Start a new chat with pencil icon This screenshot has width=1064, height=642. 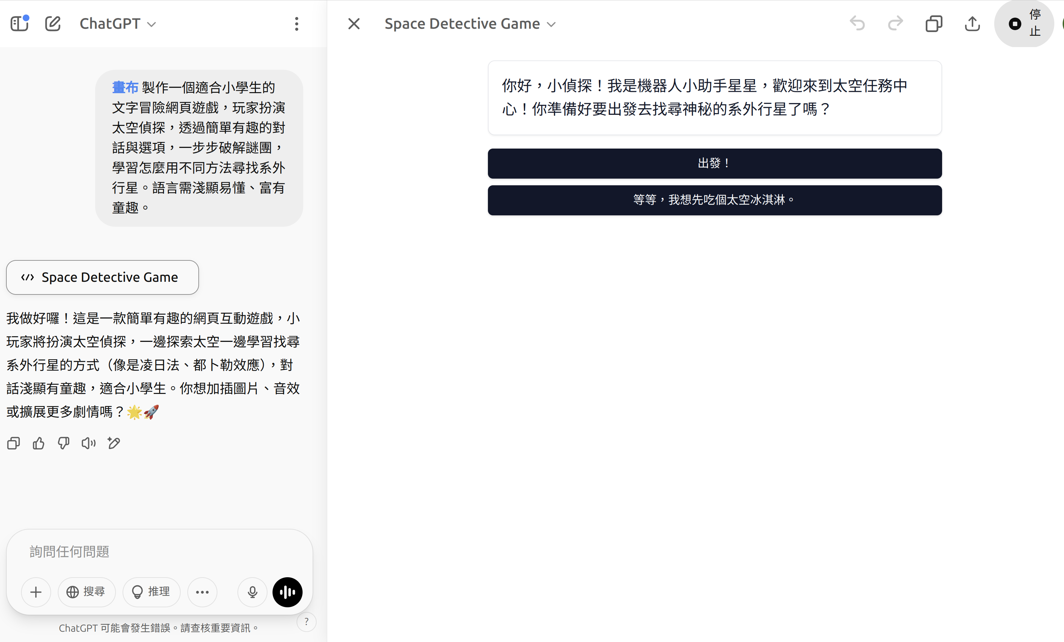tap(53, 23)
